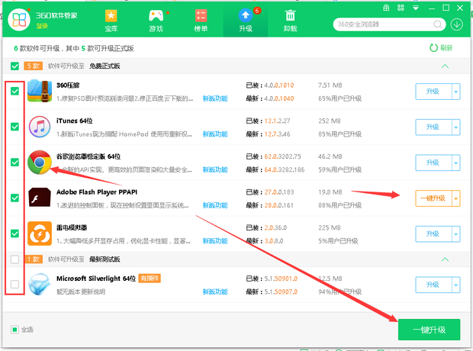Screen dimensions: 473x351
Task: Open upgrade dropdown arrow for Adobe Flash Player
Action: (x=455, y=198)
